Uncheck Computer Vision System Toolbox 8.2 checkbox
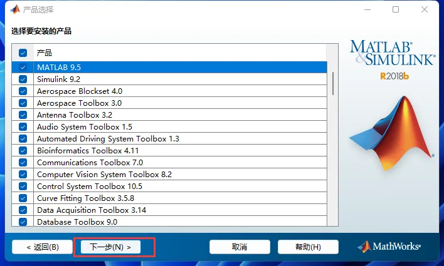 pos(23,174)
